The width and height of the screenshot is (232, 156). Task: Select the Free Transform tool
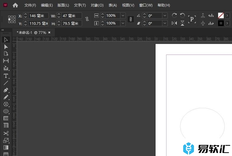tap(6, 140)
